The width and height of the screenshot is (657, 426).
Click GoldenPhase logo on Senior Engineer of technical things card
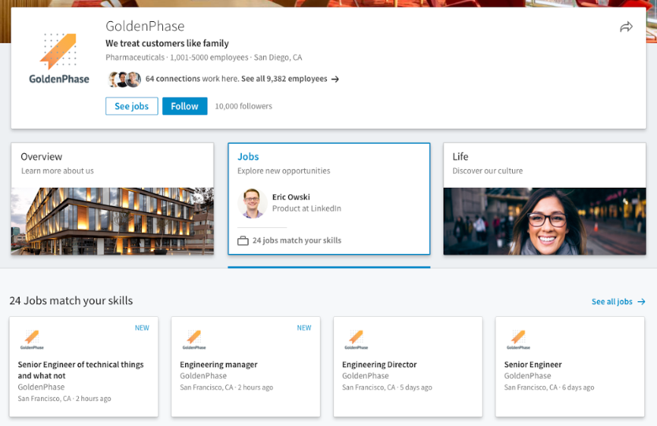[32, 340]
